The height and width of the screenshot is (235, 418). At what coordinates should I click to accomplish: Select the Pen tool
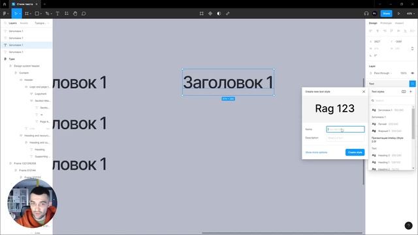[x=47, y=13]
